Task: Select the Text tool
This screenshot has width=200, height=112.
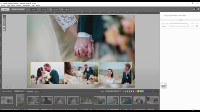Action: (4, 24)
